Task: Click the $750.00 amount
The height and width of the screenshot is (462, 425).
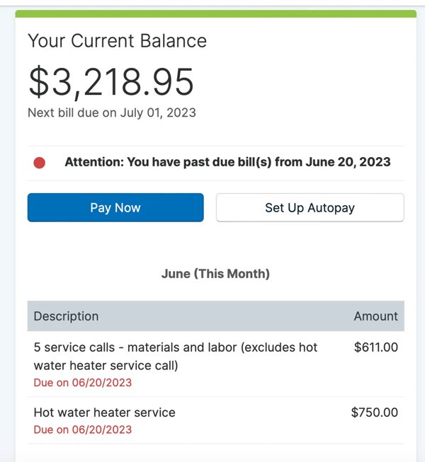Action: click(x=374, y=412)
